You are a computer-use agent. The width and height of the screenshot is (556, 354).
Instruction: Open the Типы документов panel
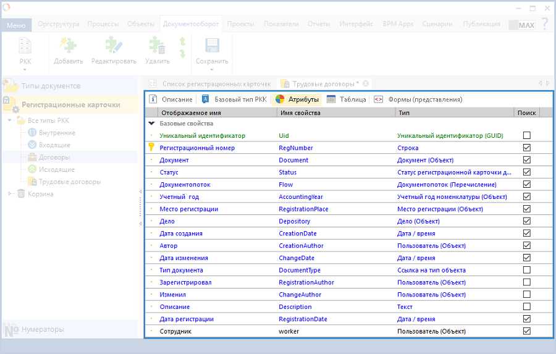[51, 86]
